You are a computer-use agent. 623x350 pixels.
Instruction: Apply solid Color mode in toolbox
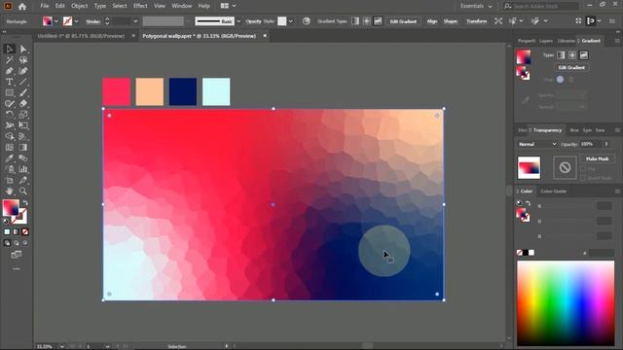click(7, 231)
